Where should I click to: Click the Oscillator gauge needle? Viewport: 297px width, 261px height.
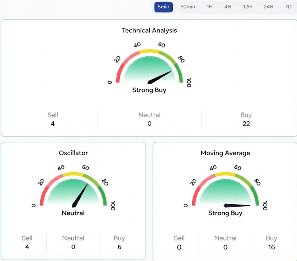pyautogui.click(x=80, y=196)
